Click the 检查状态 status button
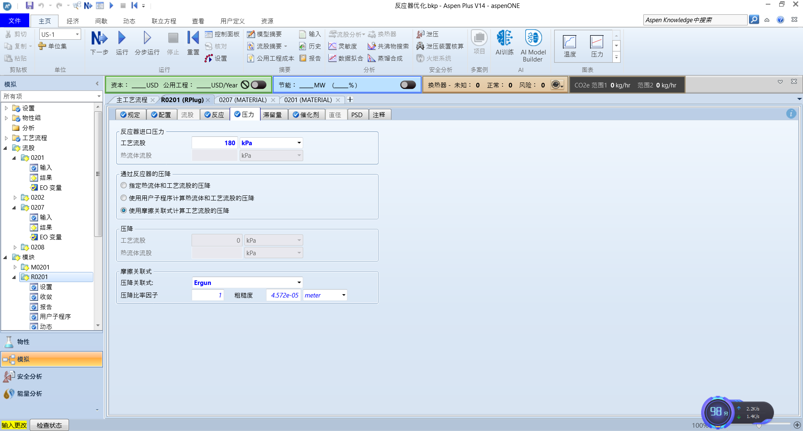Screen dimensions: 803x431 (49, 425)
